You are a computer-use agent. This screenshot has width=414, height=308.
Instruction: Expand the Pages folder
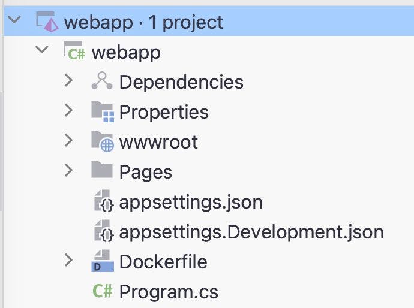pyautogui.click(x=68, y=171)
